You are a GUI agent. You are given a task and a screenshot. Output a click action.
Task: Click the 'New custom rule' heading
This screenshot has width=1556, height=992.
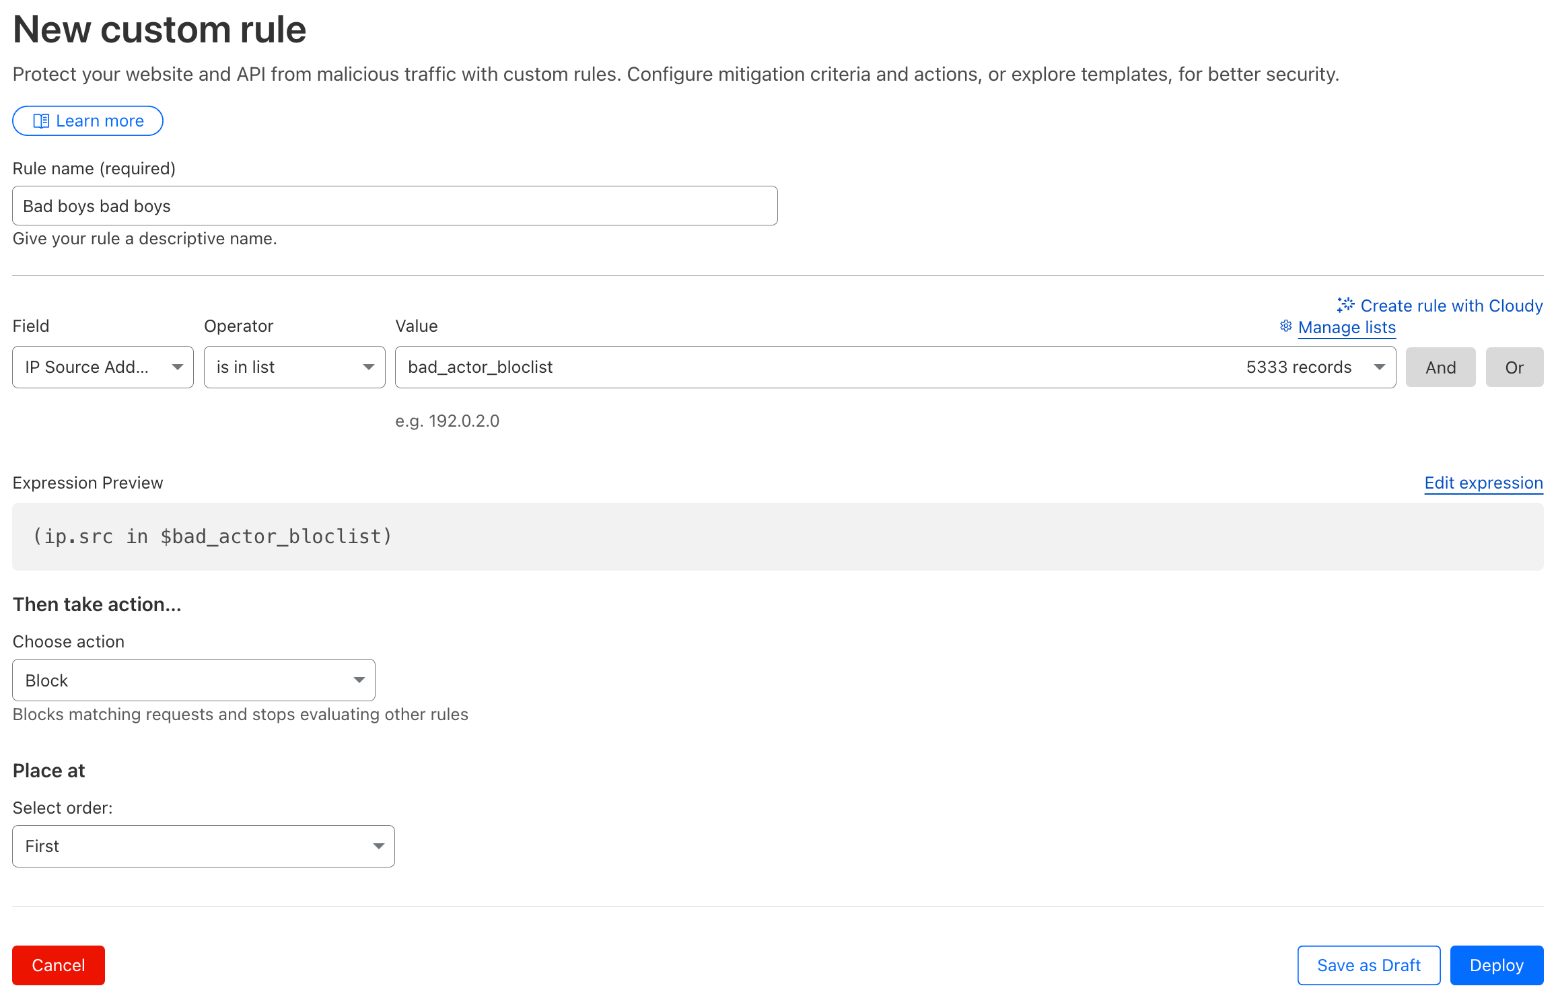[160, 30]
